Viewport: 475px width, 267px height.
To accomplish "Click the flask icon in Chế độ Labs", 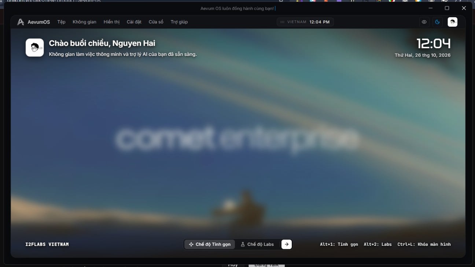I will pyautogui.click(x=243, y=244).
